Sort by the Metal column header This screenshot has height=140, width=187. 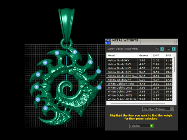122,56
